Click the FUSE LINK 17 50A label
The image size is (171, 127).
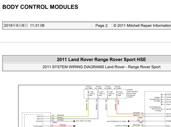(121, 94)
